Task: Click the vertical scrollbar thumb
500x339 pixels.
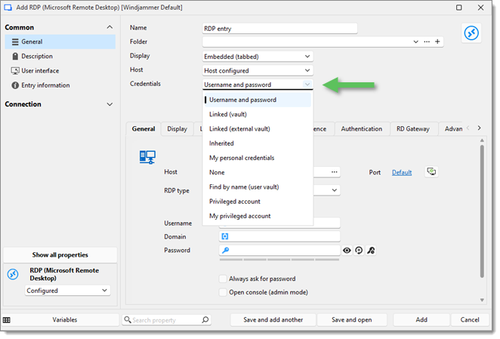Action: coord(482,211)
